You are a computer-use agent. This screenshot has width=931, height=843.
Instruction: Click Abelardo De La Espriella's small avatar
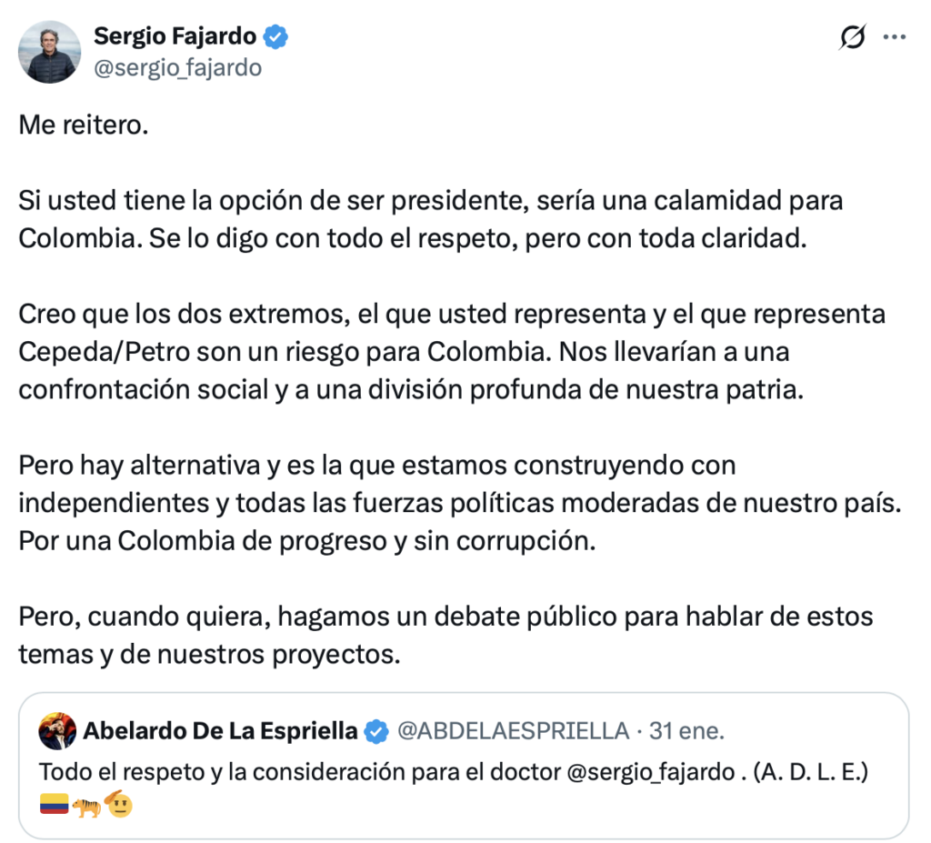(x=57, y=730)
